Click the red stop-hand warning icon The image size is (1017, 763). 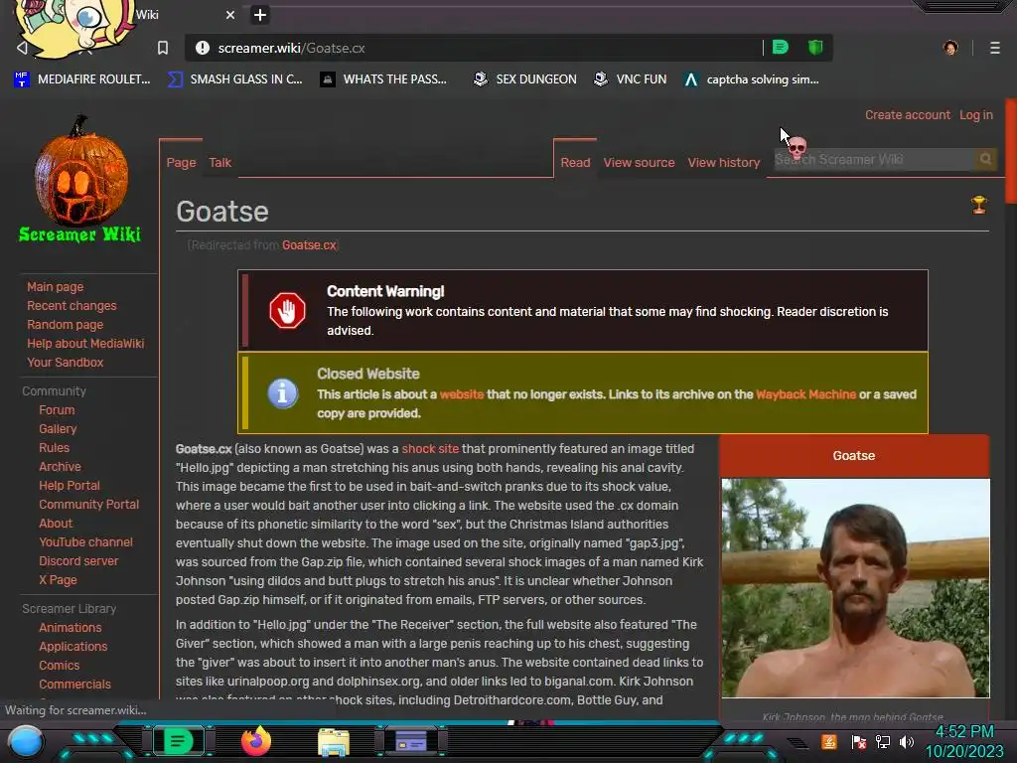(x=287, y=310)
